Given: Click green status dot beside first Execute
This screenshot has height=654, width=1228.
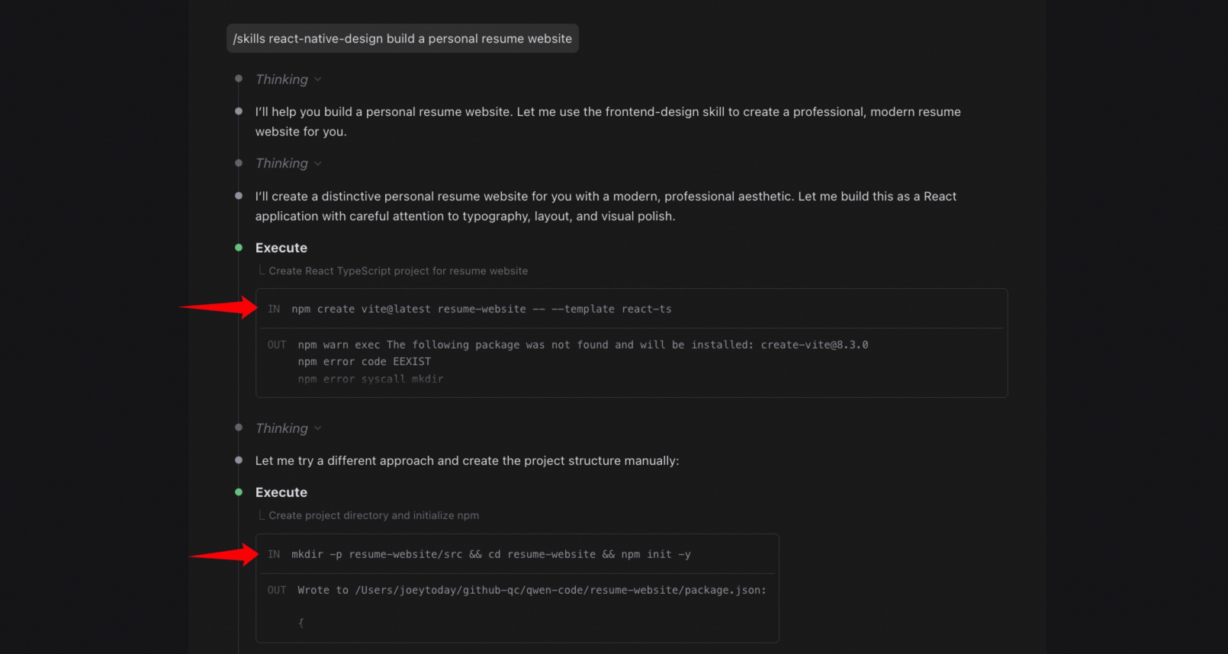Looking at the screenshot, I should [239, 248].
